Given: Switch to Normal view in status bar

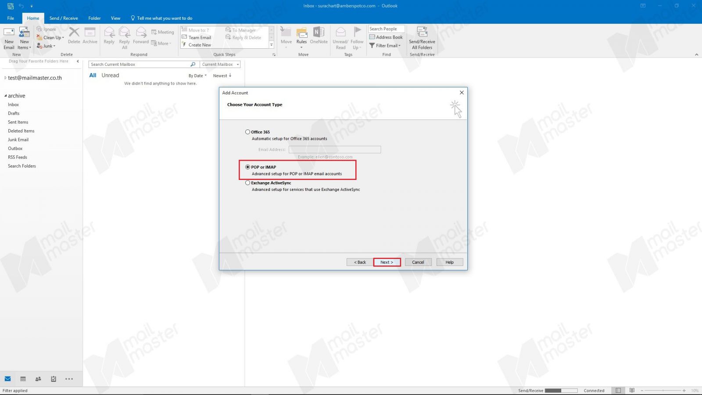Looking at the screenshot, I should [x=618, y=390].
